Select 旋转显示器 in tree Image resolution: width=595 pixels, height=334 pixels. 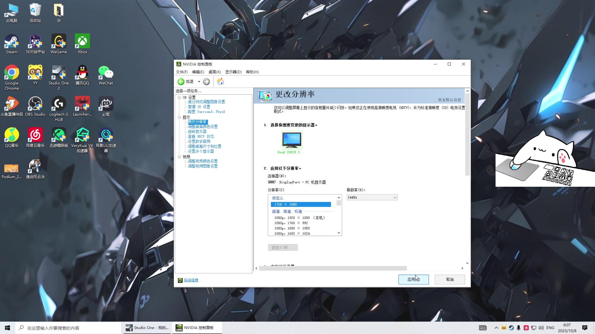tap(197, 131)
